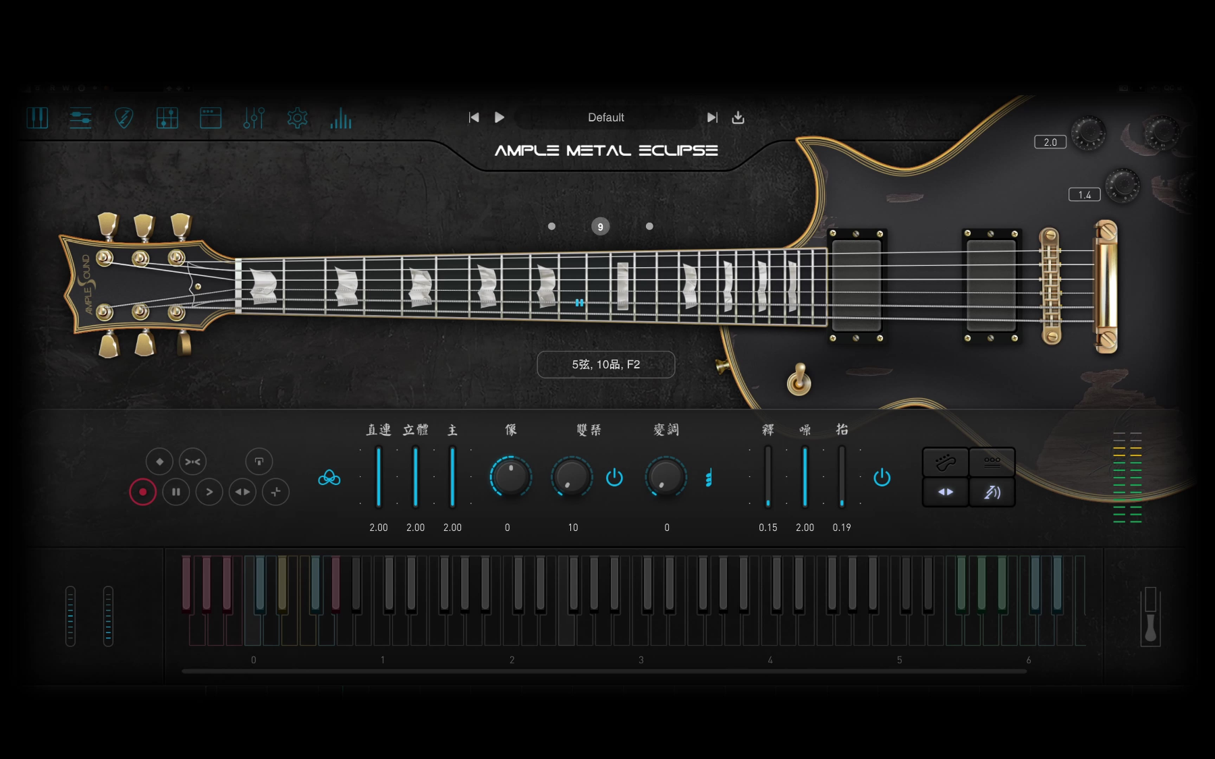Flip the pickup selector toggle switch on guitar body
The image size is (1215, 759).
point(799,379)
